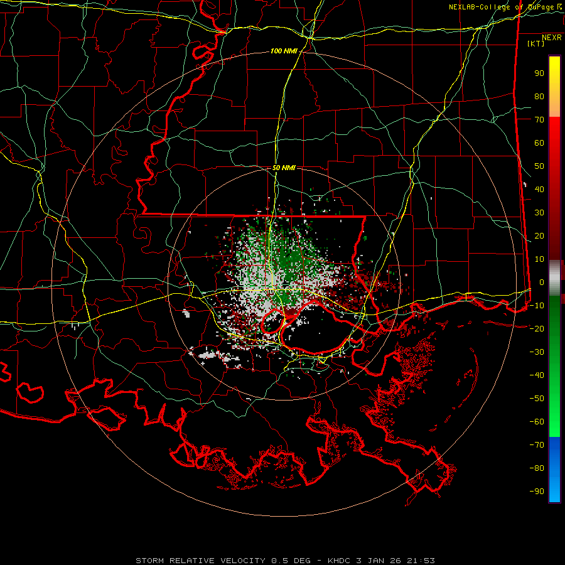Click the "-80" value on the velocity scale
The image size is (565, 565).
[537, 468]
